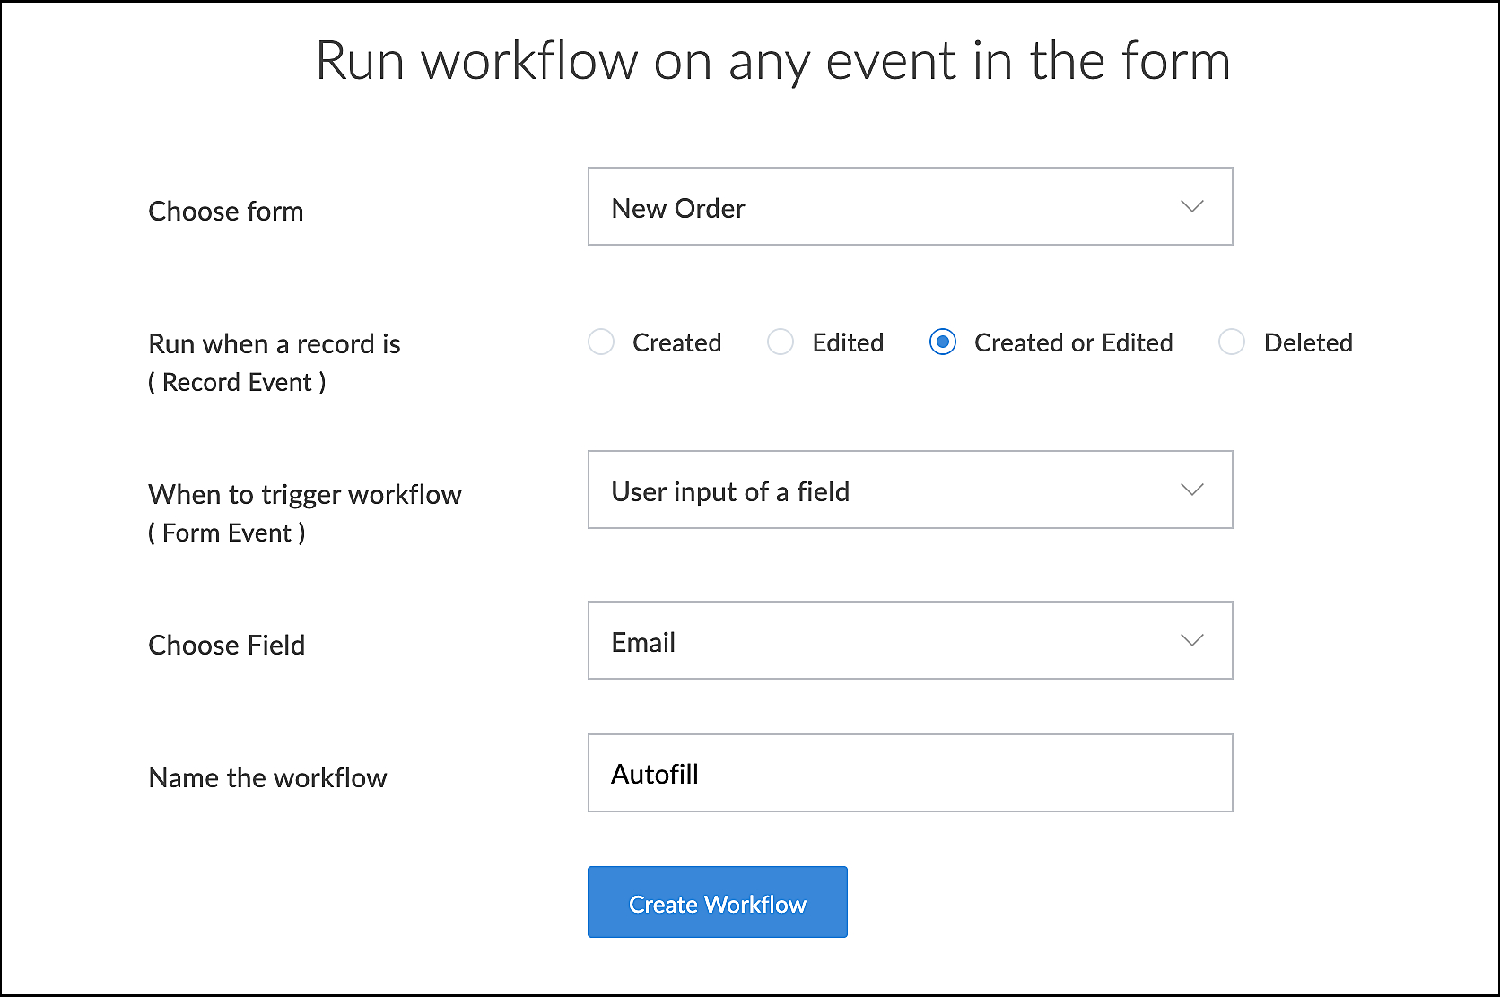Click the 'Name the workflow' label
The height and width of the screenshot is (997, 1500).
pyautogui.click(x=267, y=778)
